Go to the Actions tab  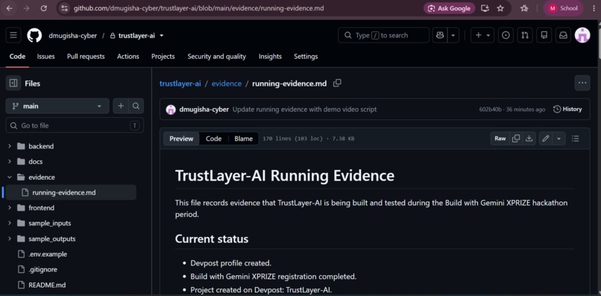[128, 57]
